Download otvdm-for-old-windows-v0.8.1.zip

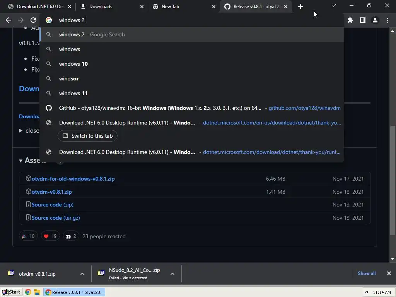73,179
